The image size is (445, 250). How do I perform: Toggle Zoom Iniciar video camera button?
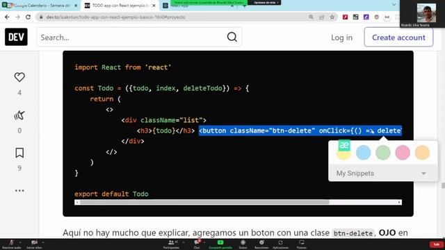34,244
